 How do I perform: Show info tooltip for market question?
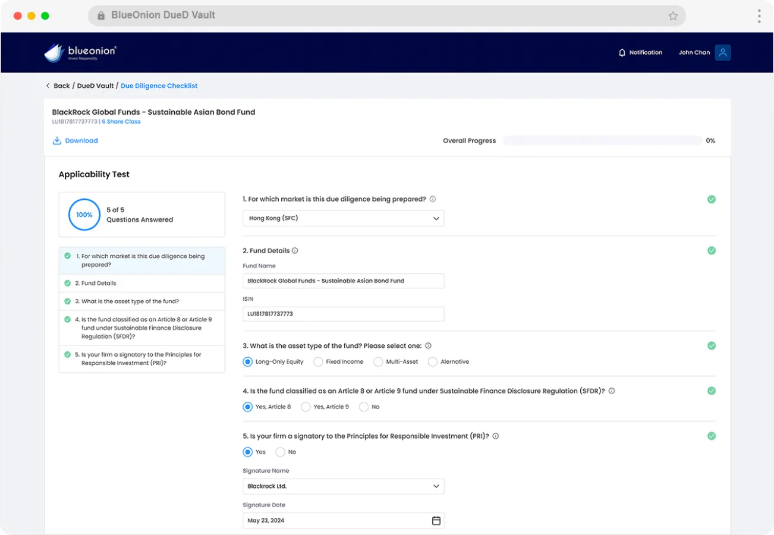point(433,199)
